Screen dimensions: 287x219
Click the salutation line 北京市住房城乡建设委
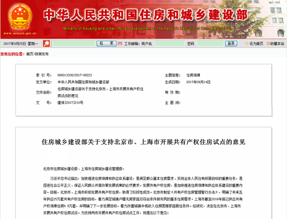(x=83, y=169)
